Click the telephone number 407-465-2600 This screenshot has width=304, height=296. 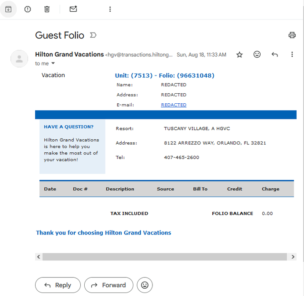pyautogui.click(x=182, y=157)
